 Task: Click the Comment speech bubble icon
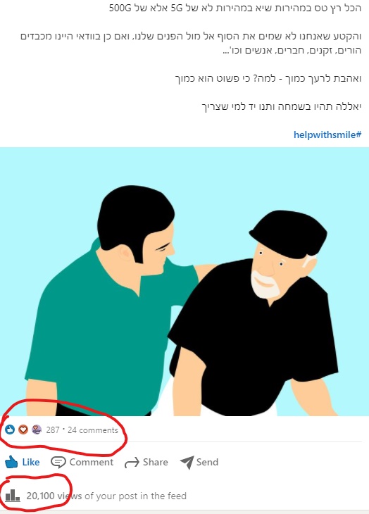pos(58,462)
